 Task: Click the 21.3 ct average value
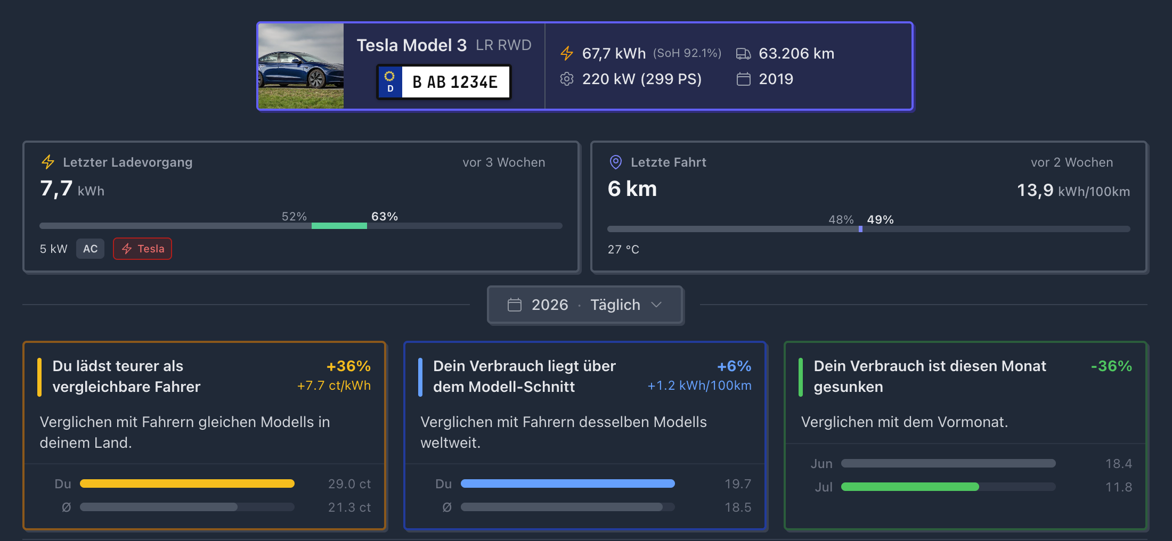pyautogui.click(x=349, y=507)
